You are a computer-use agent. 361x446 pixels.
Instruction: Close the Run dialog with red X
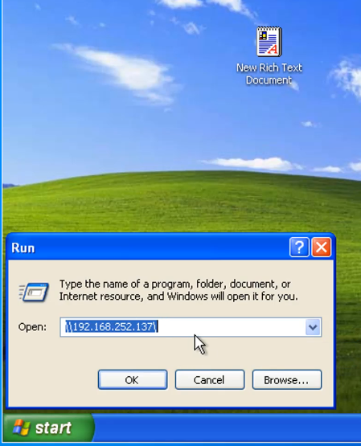point(321,248)
